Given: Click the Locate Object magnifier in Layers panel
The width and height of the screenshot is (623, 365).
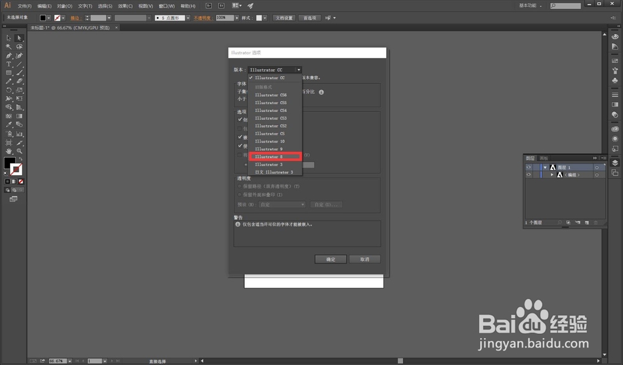Looking at the screenshot, I should pyautogui.click(x=559, y=222).
